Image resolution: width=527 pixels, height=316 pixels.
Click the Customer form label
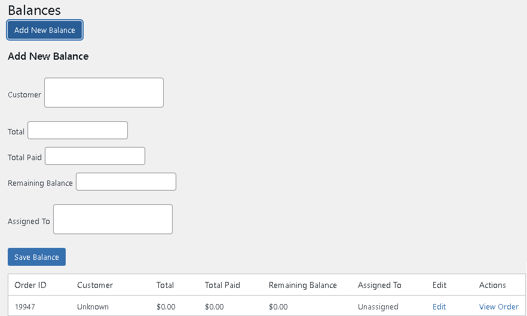coord(24,95)
